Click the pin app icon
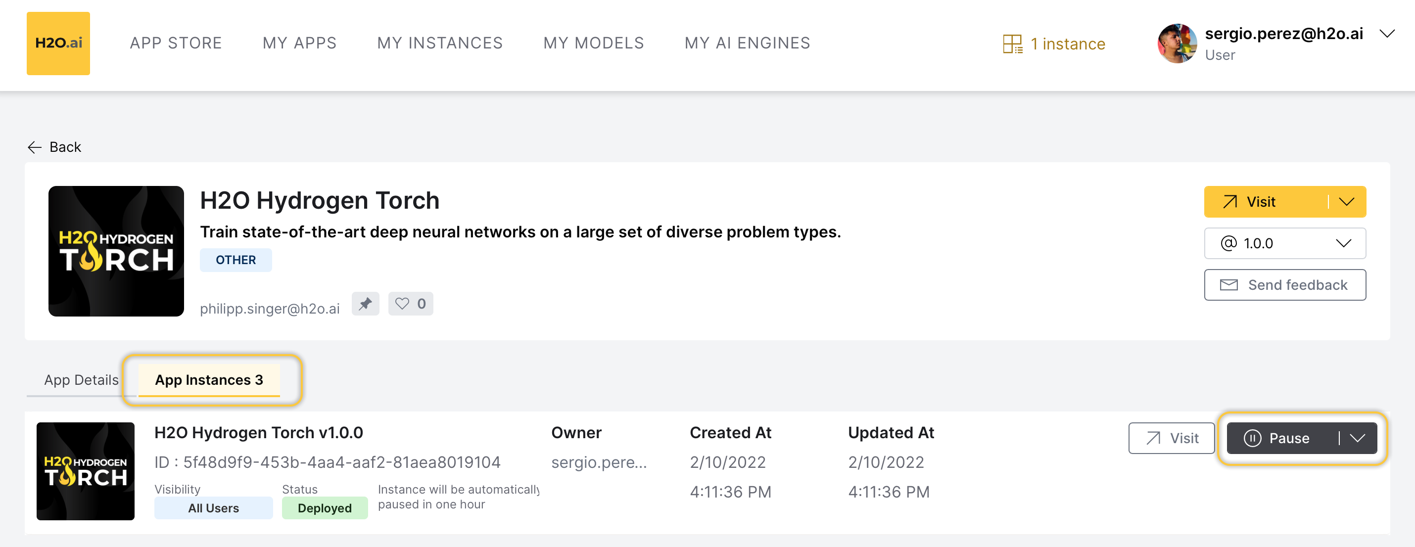The image size is (1415, 547). point(365,304)
